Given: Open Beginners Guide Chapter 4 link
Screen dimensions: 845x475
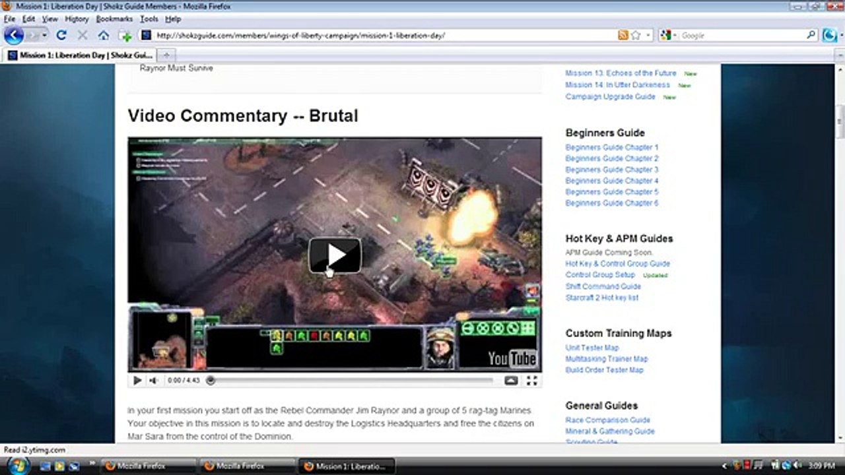Looking at the screenshot, I should pos(612,181).
